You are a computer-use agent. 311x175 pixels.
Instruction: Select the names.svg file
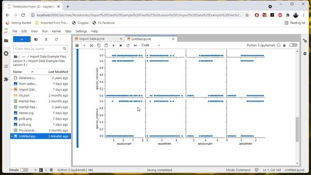click(x=40, y=113)
